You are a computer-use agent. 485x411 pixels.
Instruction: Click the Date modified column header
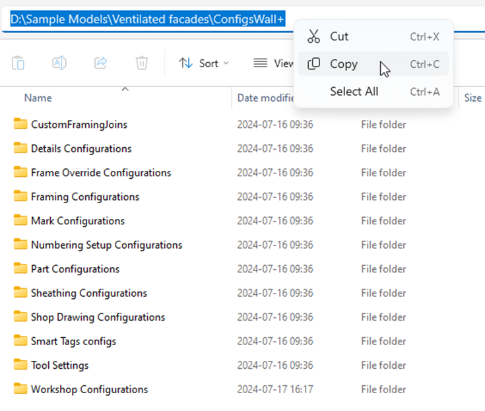(265, 98)
